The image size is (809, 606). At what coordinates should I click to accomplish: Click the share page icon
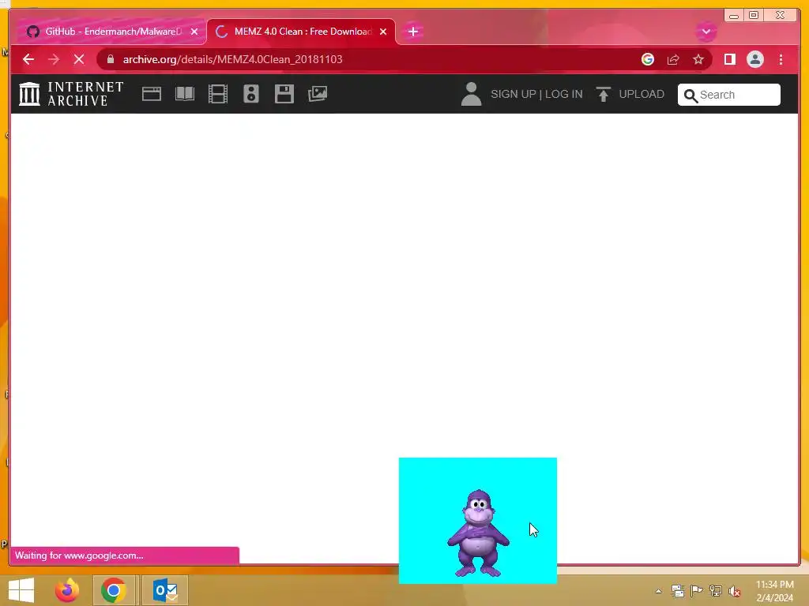tap(673, 59)
